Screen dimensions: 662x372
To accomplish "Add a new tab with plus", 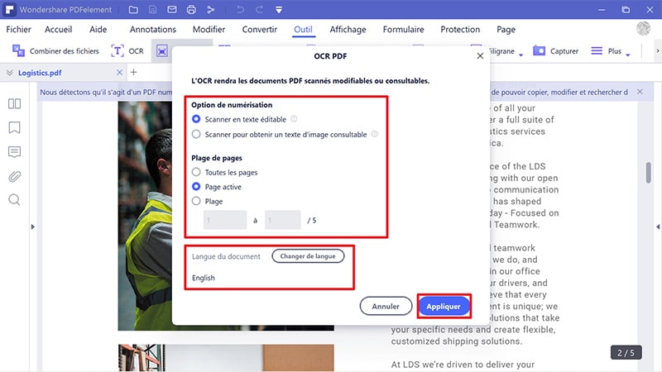I will pyautogui.click(x=133, y=72).
